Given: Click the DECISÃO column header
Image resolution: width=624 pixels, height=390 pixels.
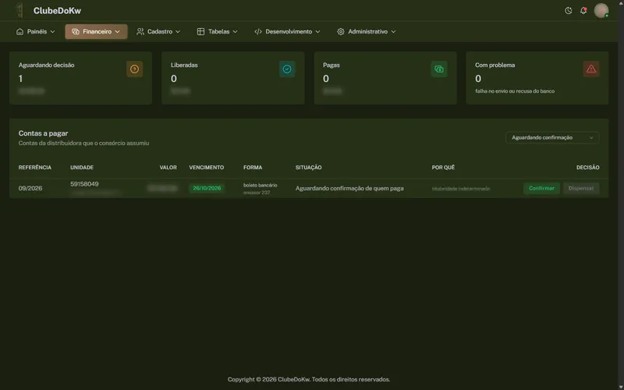Looking at the screenshot, I should (588, 168).
